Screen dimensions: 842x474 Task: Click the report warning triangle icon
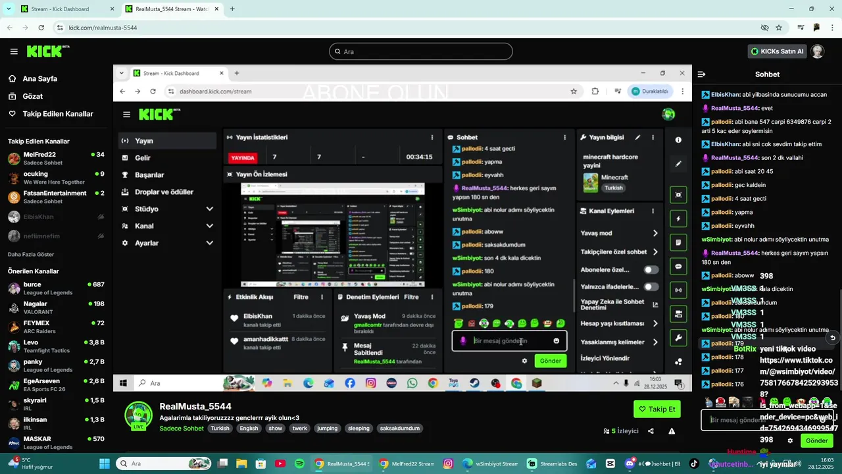[672, 431]
